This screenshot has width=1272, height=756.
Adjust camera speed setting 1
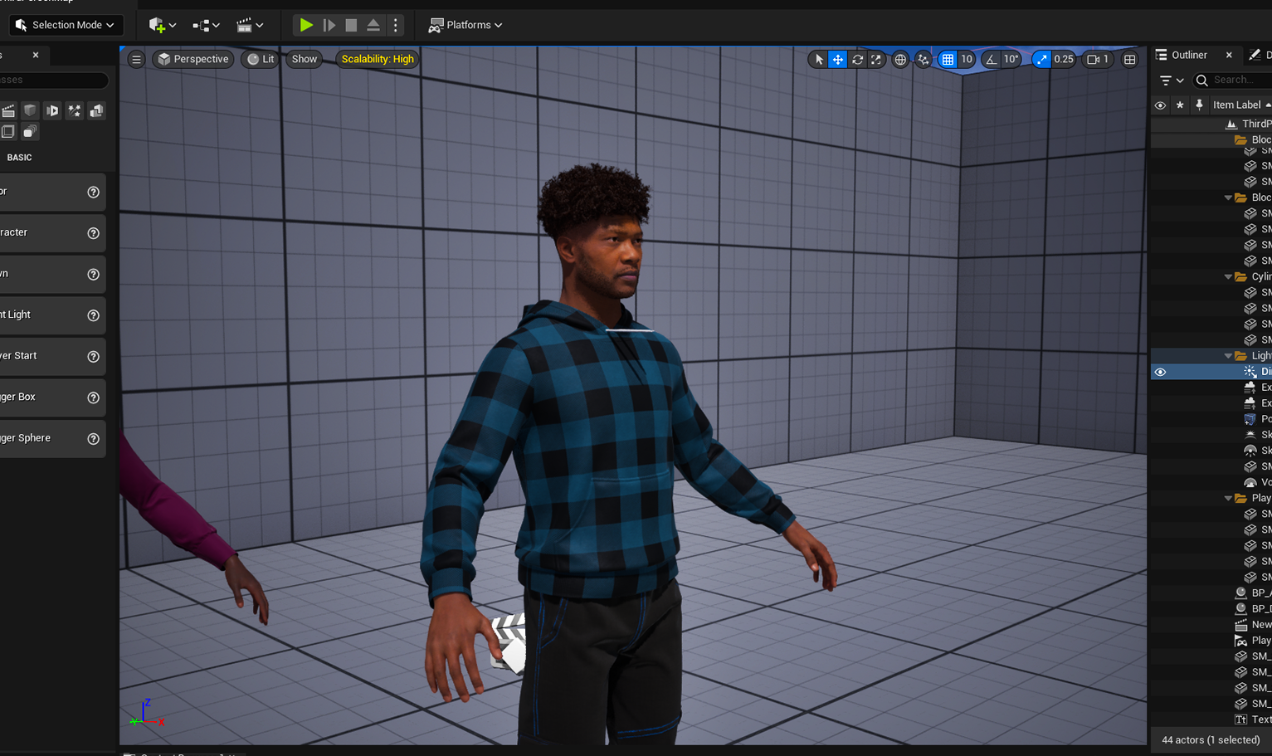[1098, 59]
